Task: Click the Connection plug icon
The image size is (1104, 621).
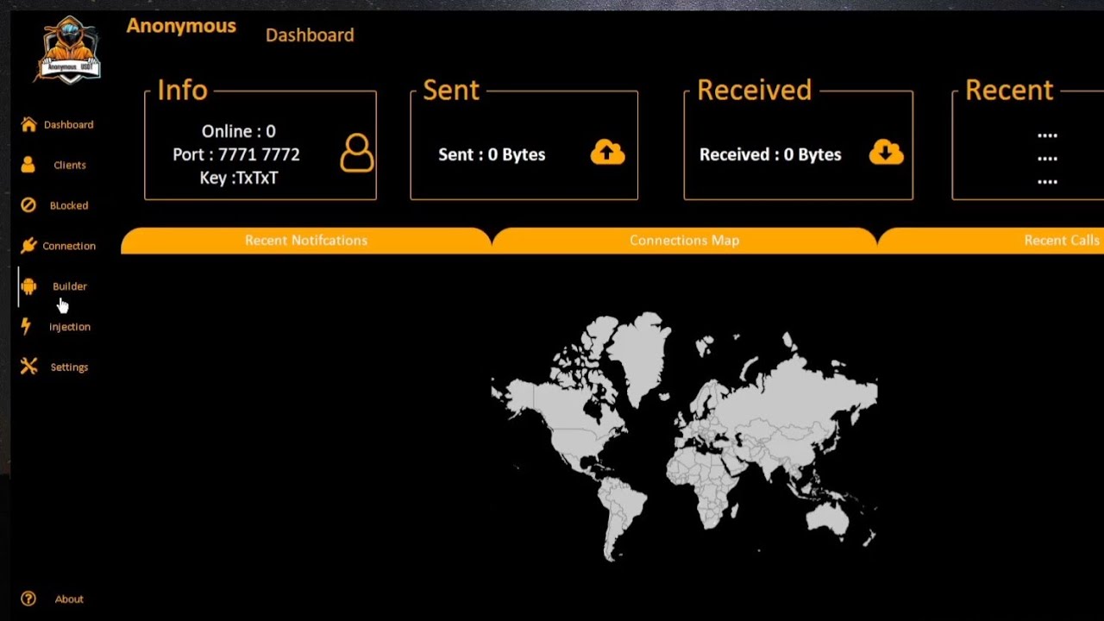Action: (28, 246)
